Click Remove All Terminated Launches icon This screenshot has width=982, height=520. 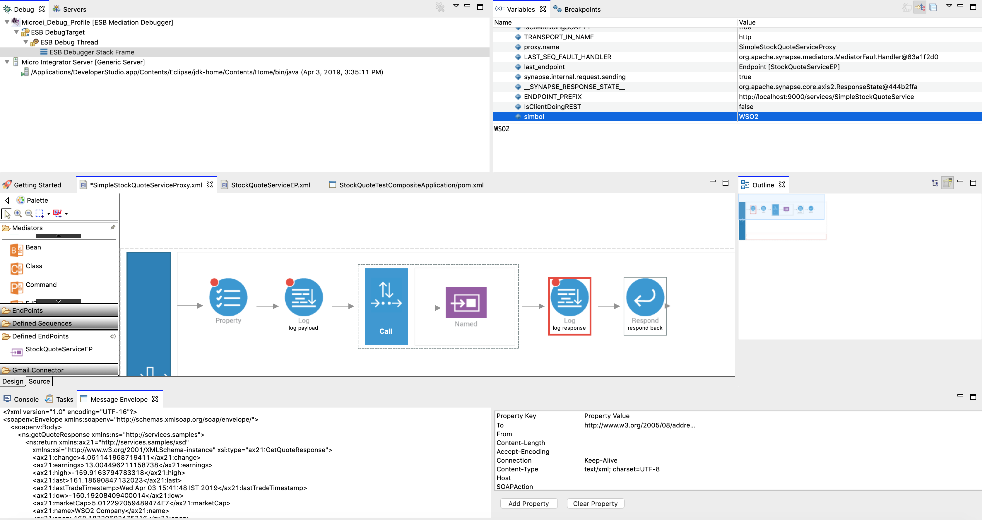pyautogui.click(x=440, y=7)
